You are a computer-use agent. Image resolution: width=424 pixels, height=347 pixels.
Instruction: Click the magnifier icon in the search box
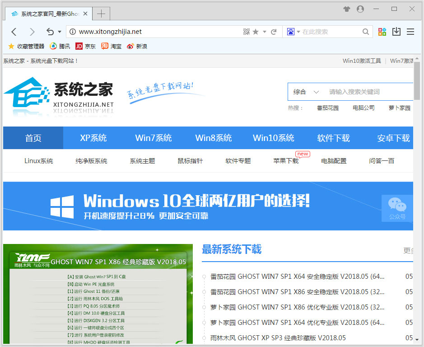pos(365,32)
